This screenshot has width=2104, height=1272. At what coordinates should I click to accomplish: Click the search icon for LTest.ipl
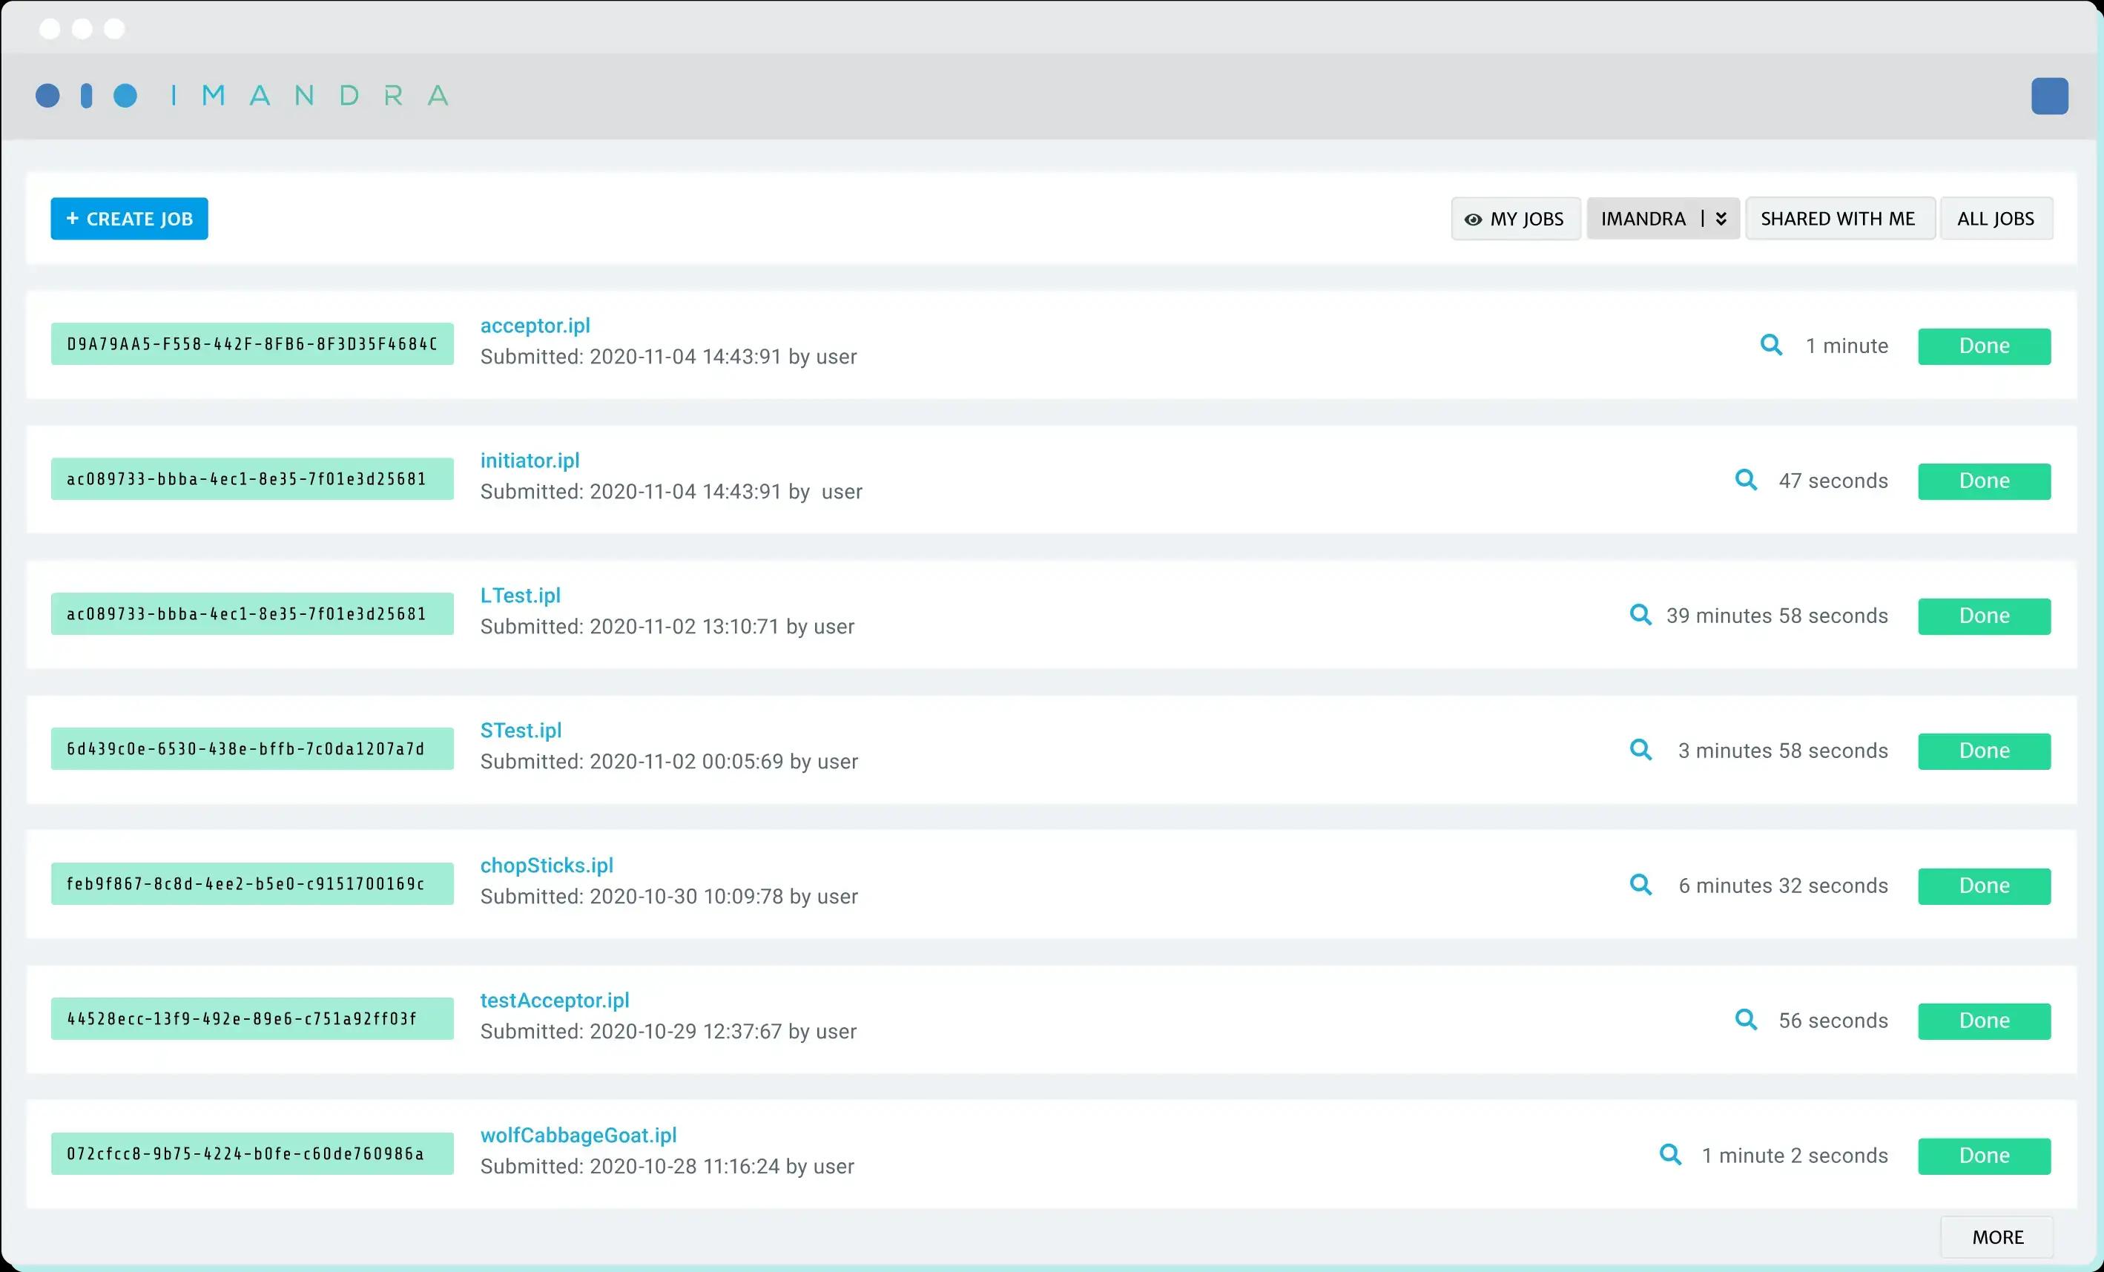(x=1641, y=615)
